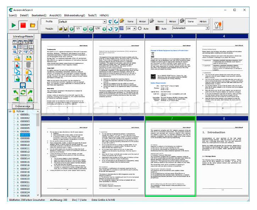Pick the hand pan tool
This screenshot has width=257, height=210.
pos(31,52)
